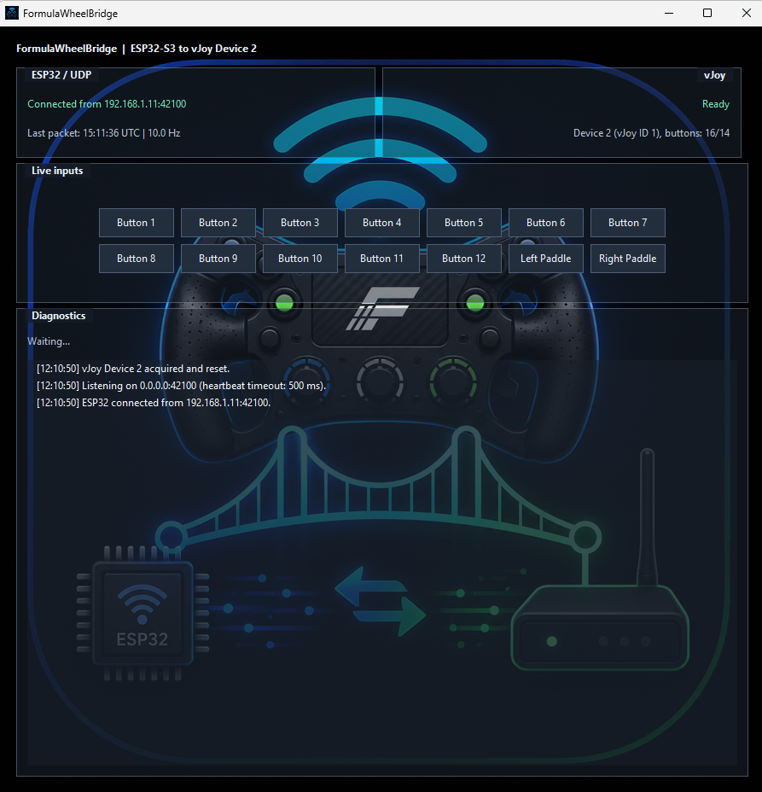This screenshot has height=792, width=762.
Task: Click the Right Paddle indicator
Action: [628, 259]
